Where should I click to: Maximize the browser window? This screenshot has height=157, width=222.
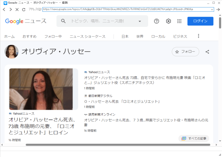click(x=214, y=3)
